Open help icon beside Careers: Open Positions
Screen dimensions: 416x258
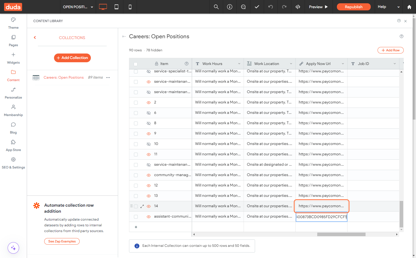pos(402,36)
